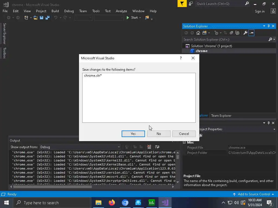This screenshot has height=208, width=278.
Task: Open the File menu
Action: 5,11
